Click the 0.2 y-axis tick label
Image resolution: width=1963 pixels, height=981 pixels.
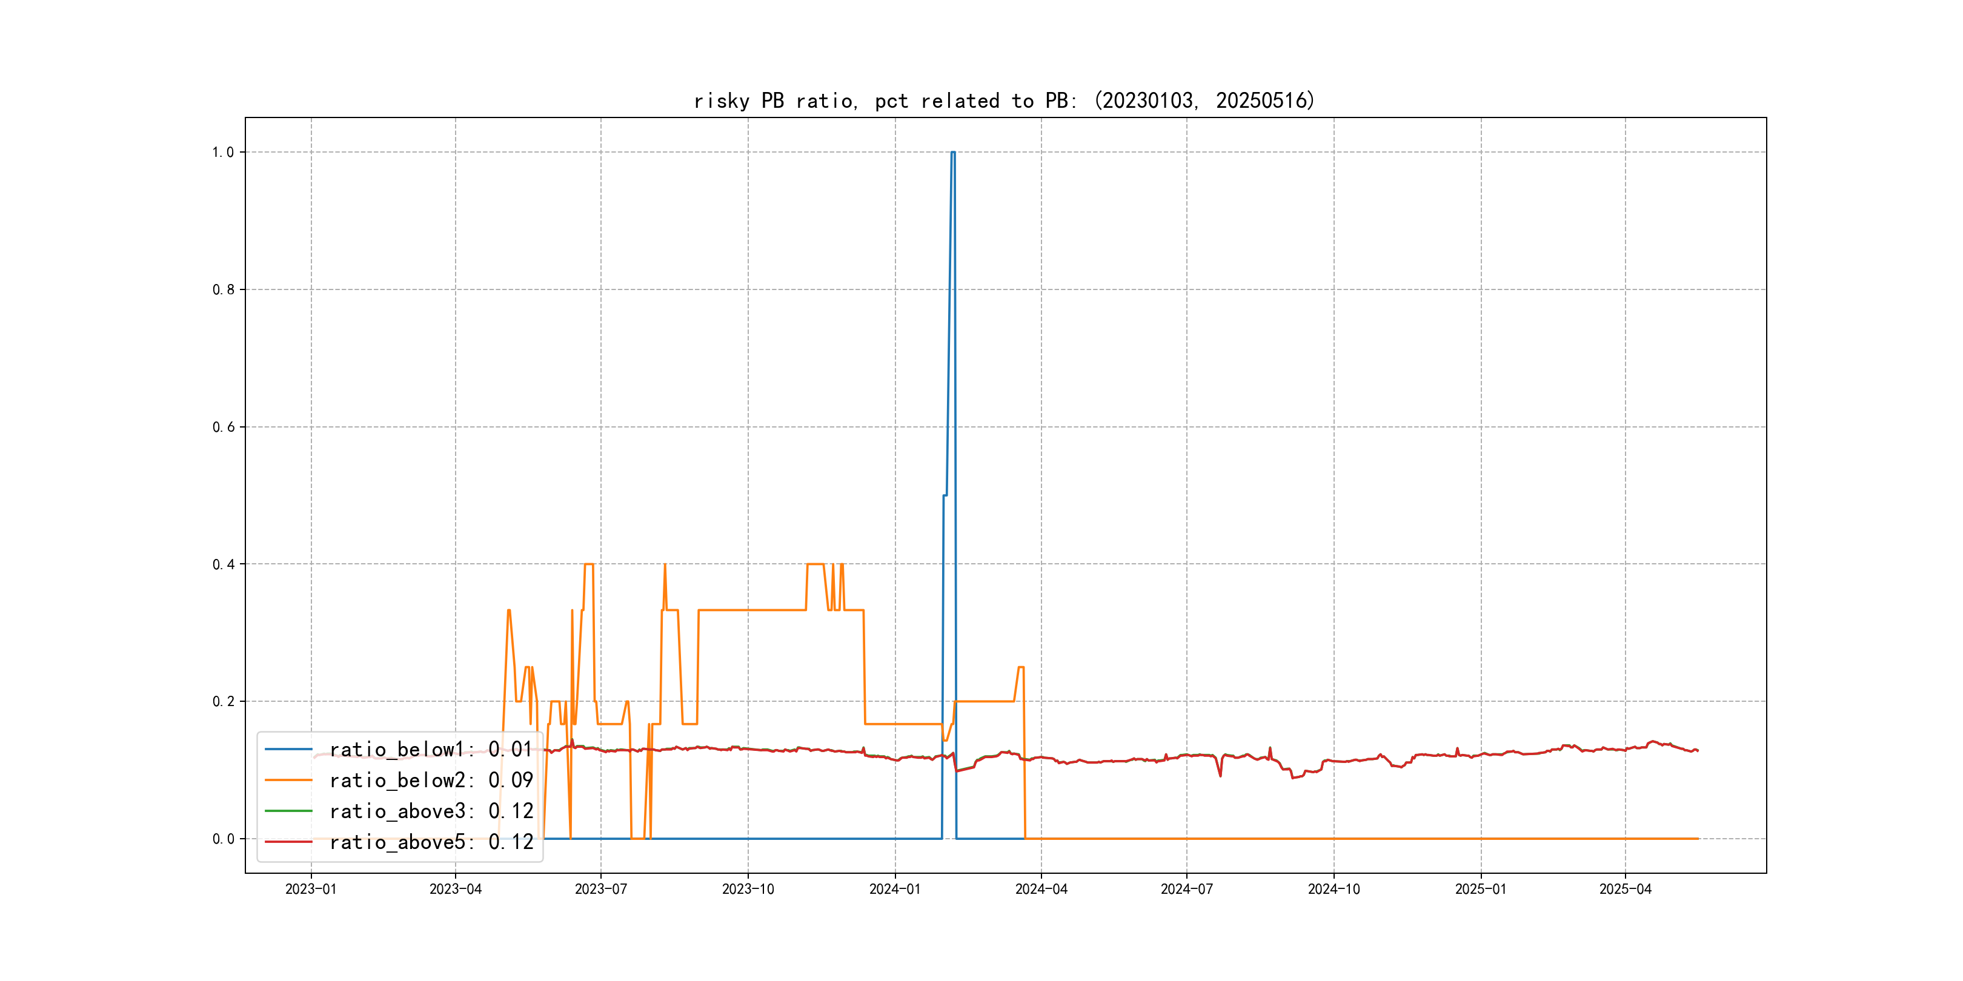pyautogui.click(x=222, y=701)
